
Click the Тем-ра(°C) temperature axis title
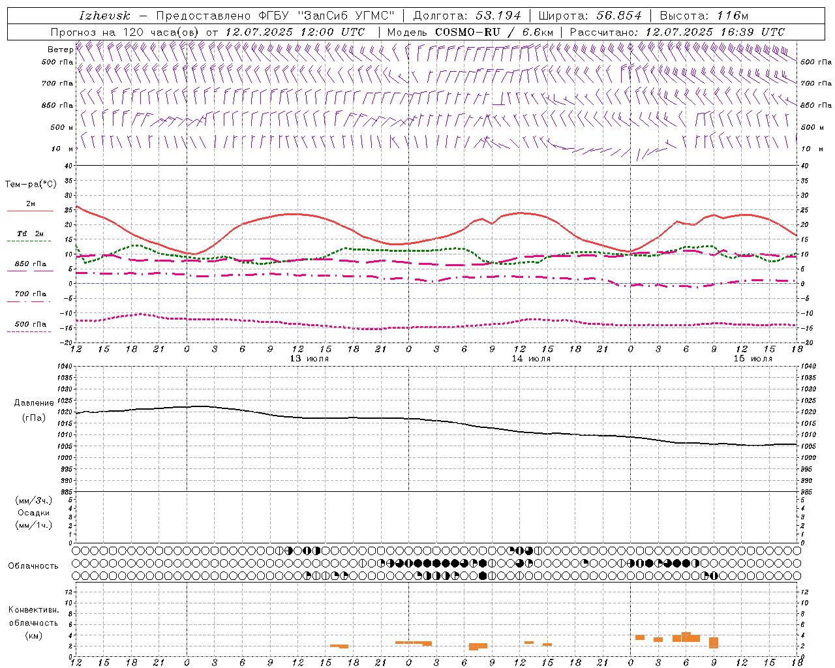click(31, 185)
